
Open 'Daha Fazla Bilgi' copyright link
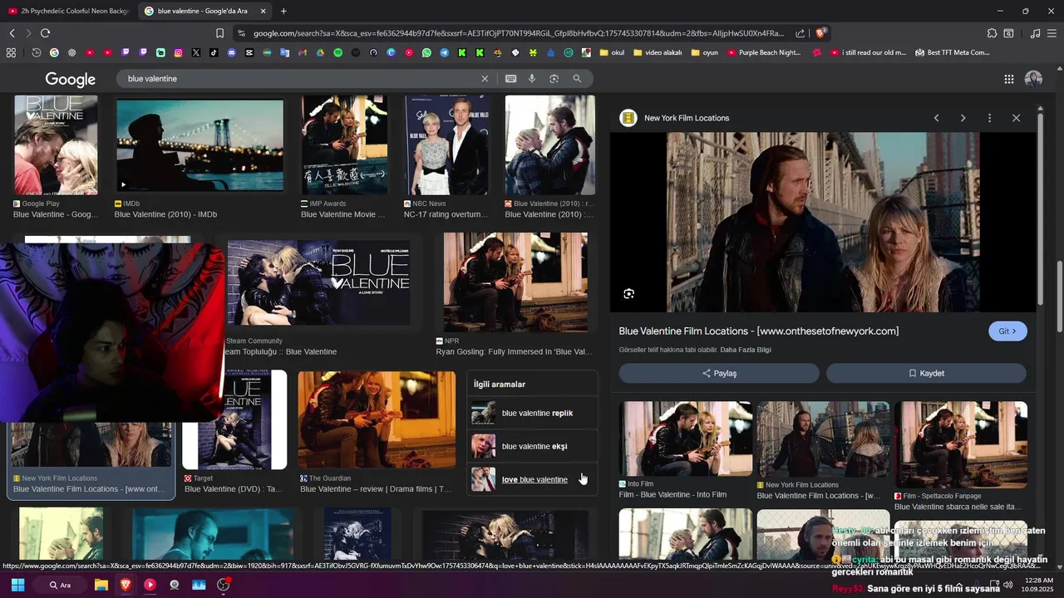tap(746, 350)
